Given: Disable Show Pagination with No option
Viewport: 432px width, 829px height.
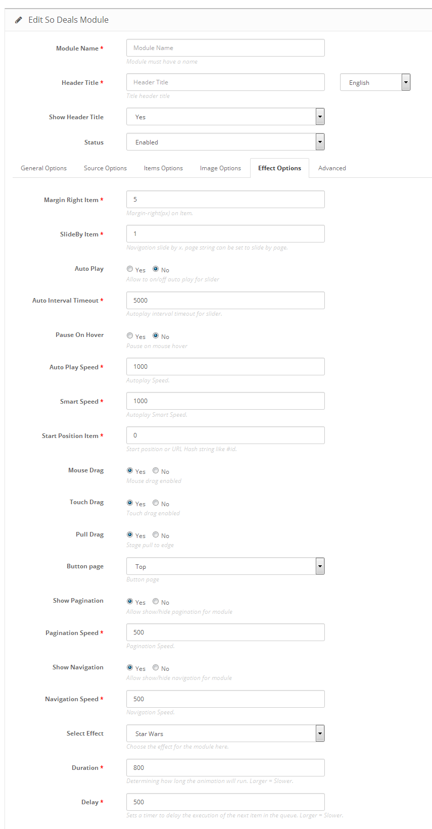Looking at the screenshot, I should click(156, 602).
